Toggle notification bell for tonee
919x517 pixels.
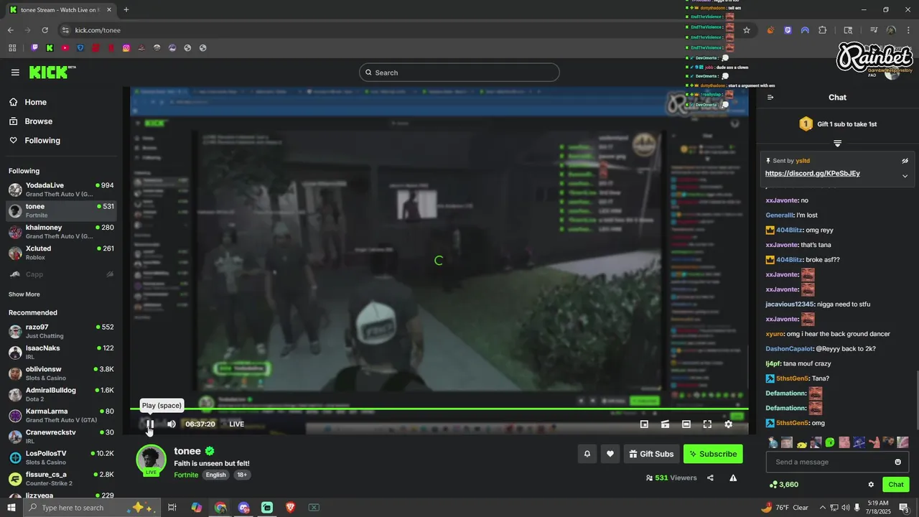(x=587, y=454)
